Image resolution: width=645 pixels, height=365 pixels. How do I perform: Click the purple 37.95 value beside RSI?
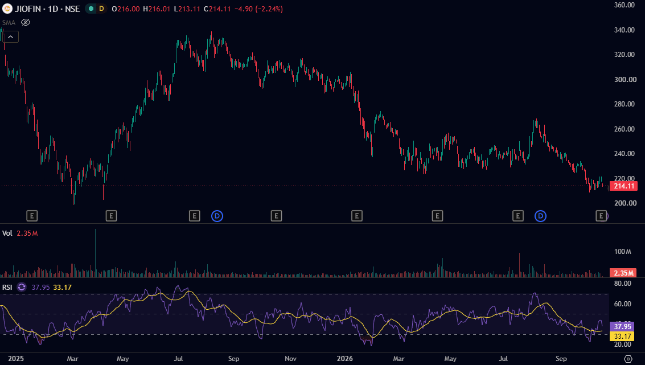(41, 287)
